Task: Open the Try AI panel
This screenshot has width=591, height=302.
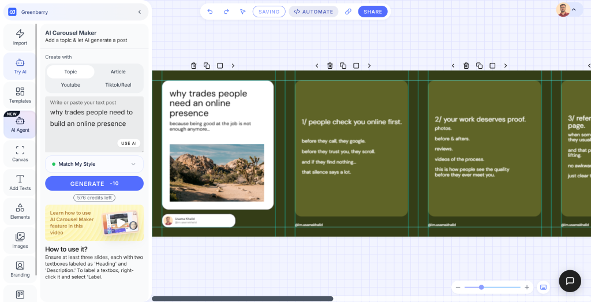Action: 20,66
